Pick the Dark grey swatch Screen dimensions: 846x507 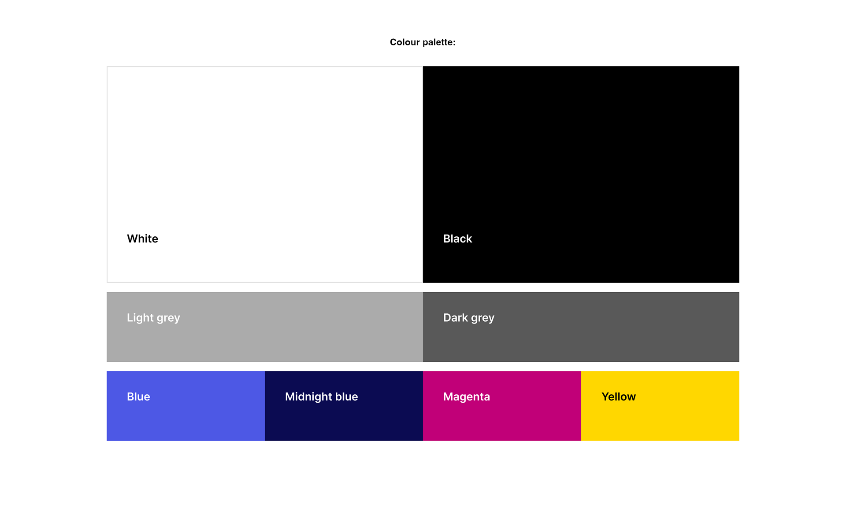tap(581, 327)
